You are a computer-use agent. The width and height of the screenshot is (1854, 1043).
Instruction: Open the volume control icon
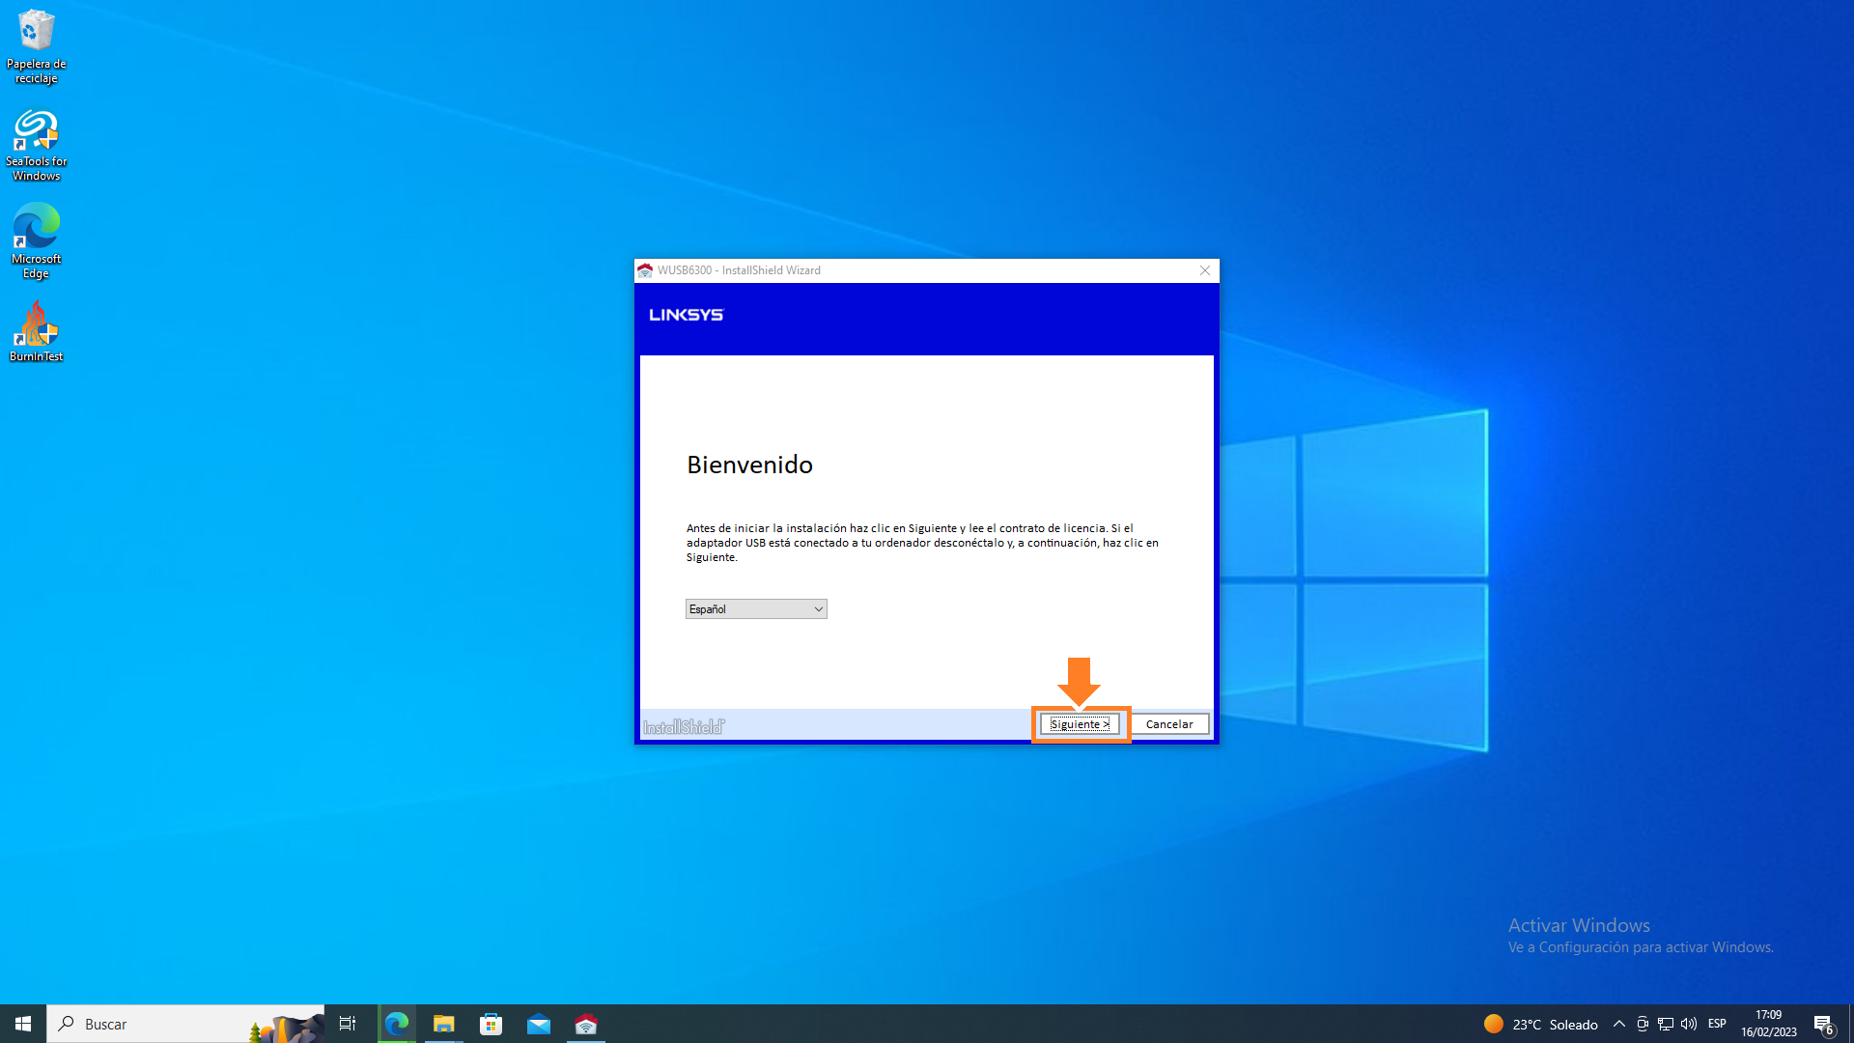tap(1689, 1024)
